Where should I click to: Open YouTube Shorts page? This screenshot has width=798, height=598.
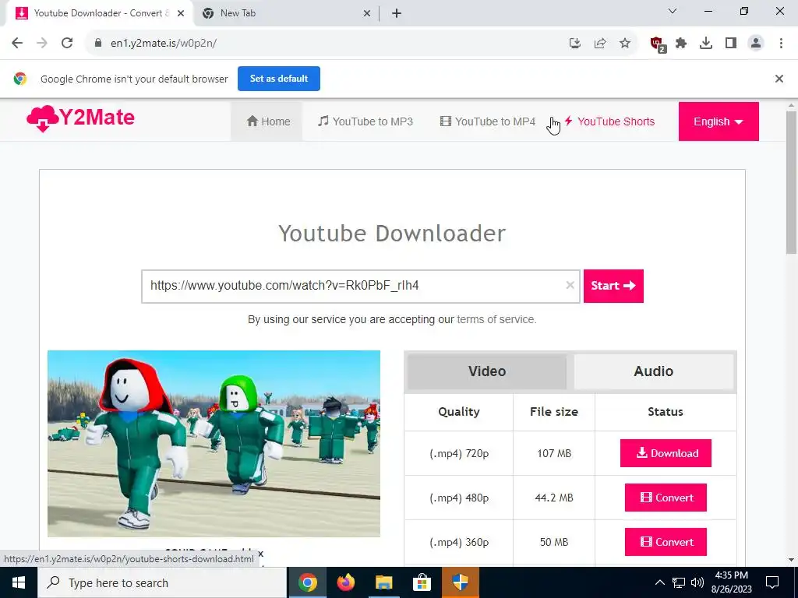coord(609,121)
